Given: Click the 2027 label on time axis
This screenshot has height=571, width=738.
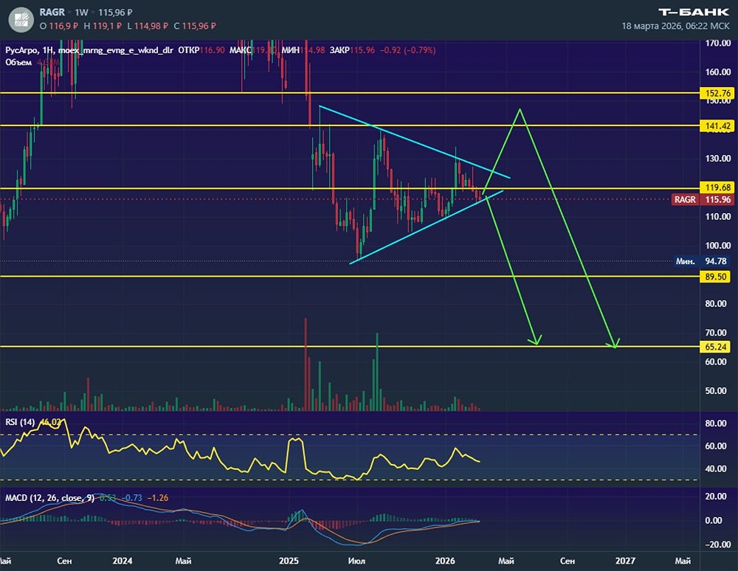Looking at the screenshot, I should pos(626,561).
